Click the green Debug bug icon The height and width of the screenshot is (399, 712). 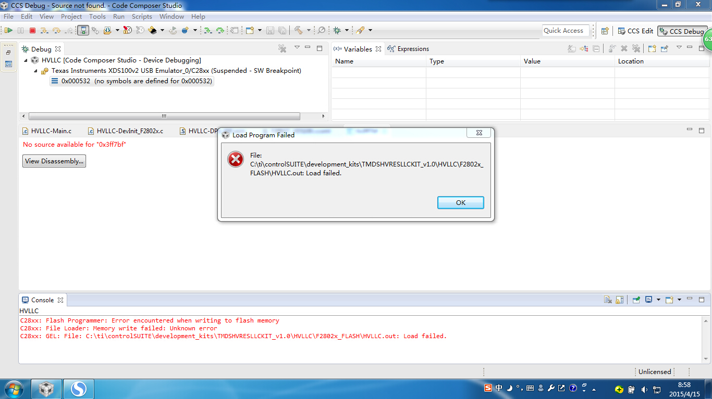337,31
